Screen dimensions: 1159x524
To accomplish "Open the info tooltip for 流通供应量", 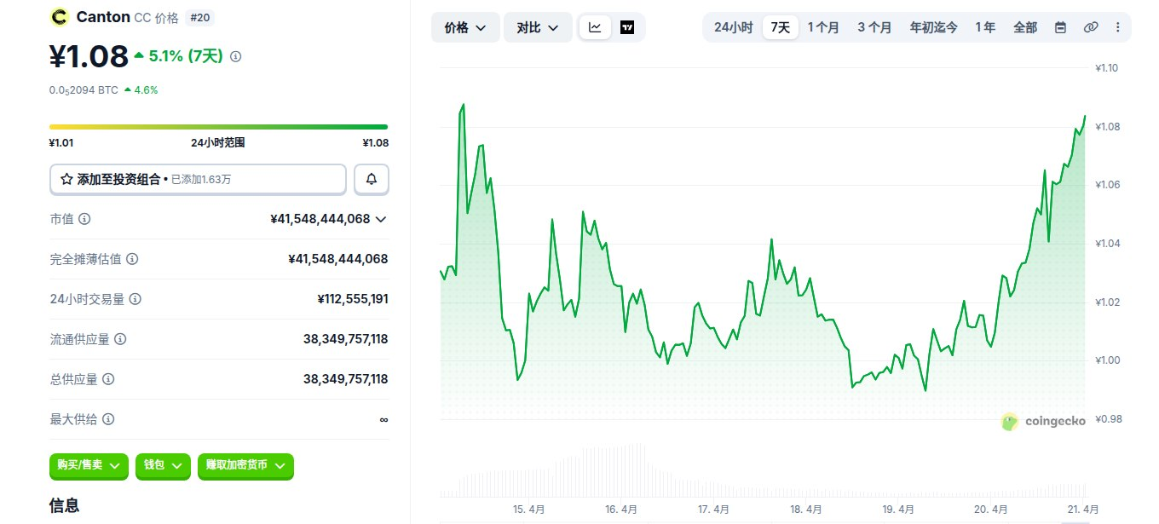I will point(120,339).
